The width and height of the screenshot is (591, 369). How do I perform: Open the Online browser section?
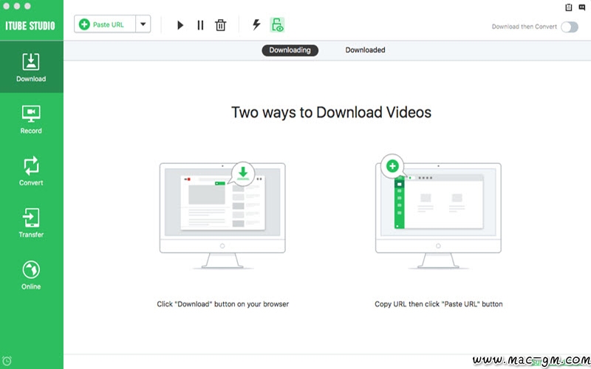31,275
